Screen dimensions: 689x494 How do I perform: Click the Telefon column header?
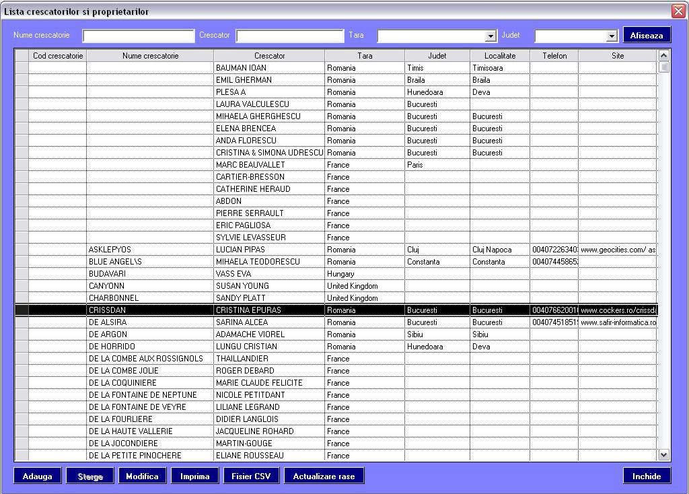point(554,56)
